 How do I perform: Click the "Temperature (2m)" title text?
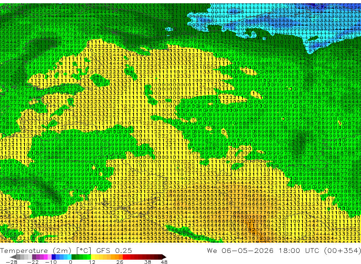pos(36,251)
